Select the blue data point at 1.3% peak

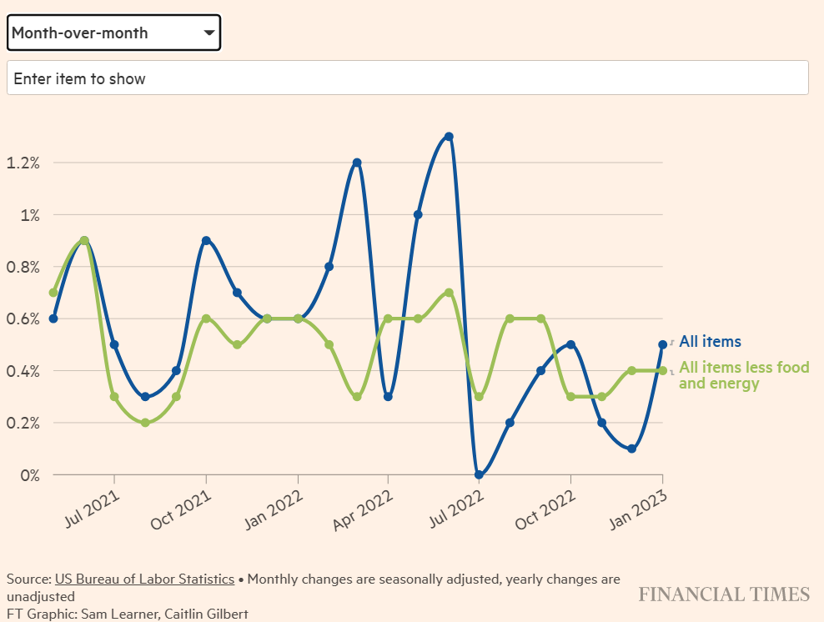point(449,135)
